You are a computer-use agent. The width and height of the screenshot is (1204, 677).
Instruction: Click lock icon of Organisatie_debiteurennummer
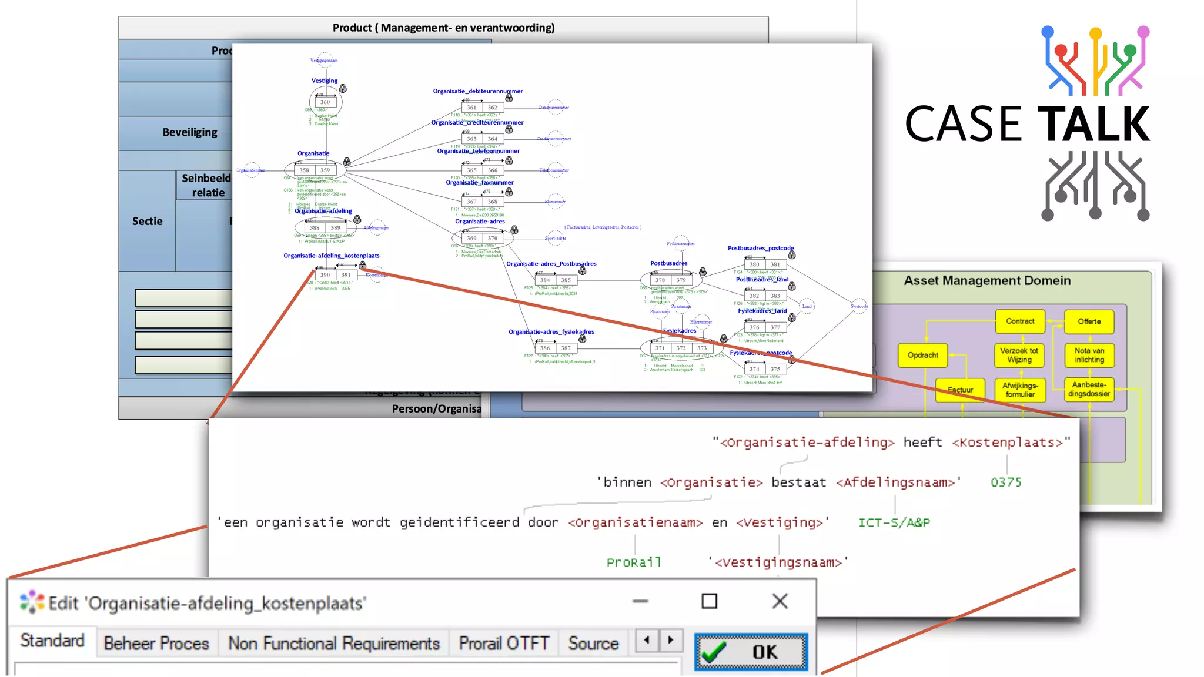click(x=509, y=98)
